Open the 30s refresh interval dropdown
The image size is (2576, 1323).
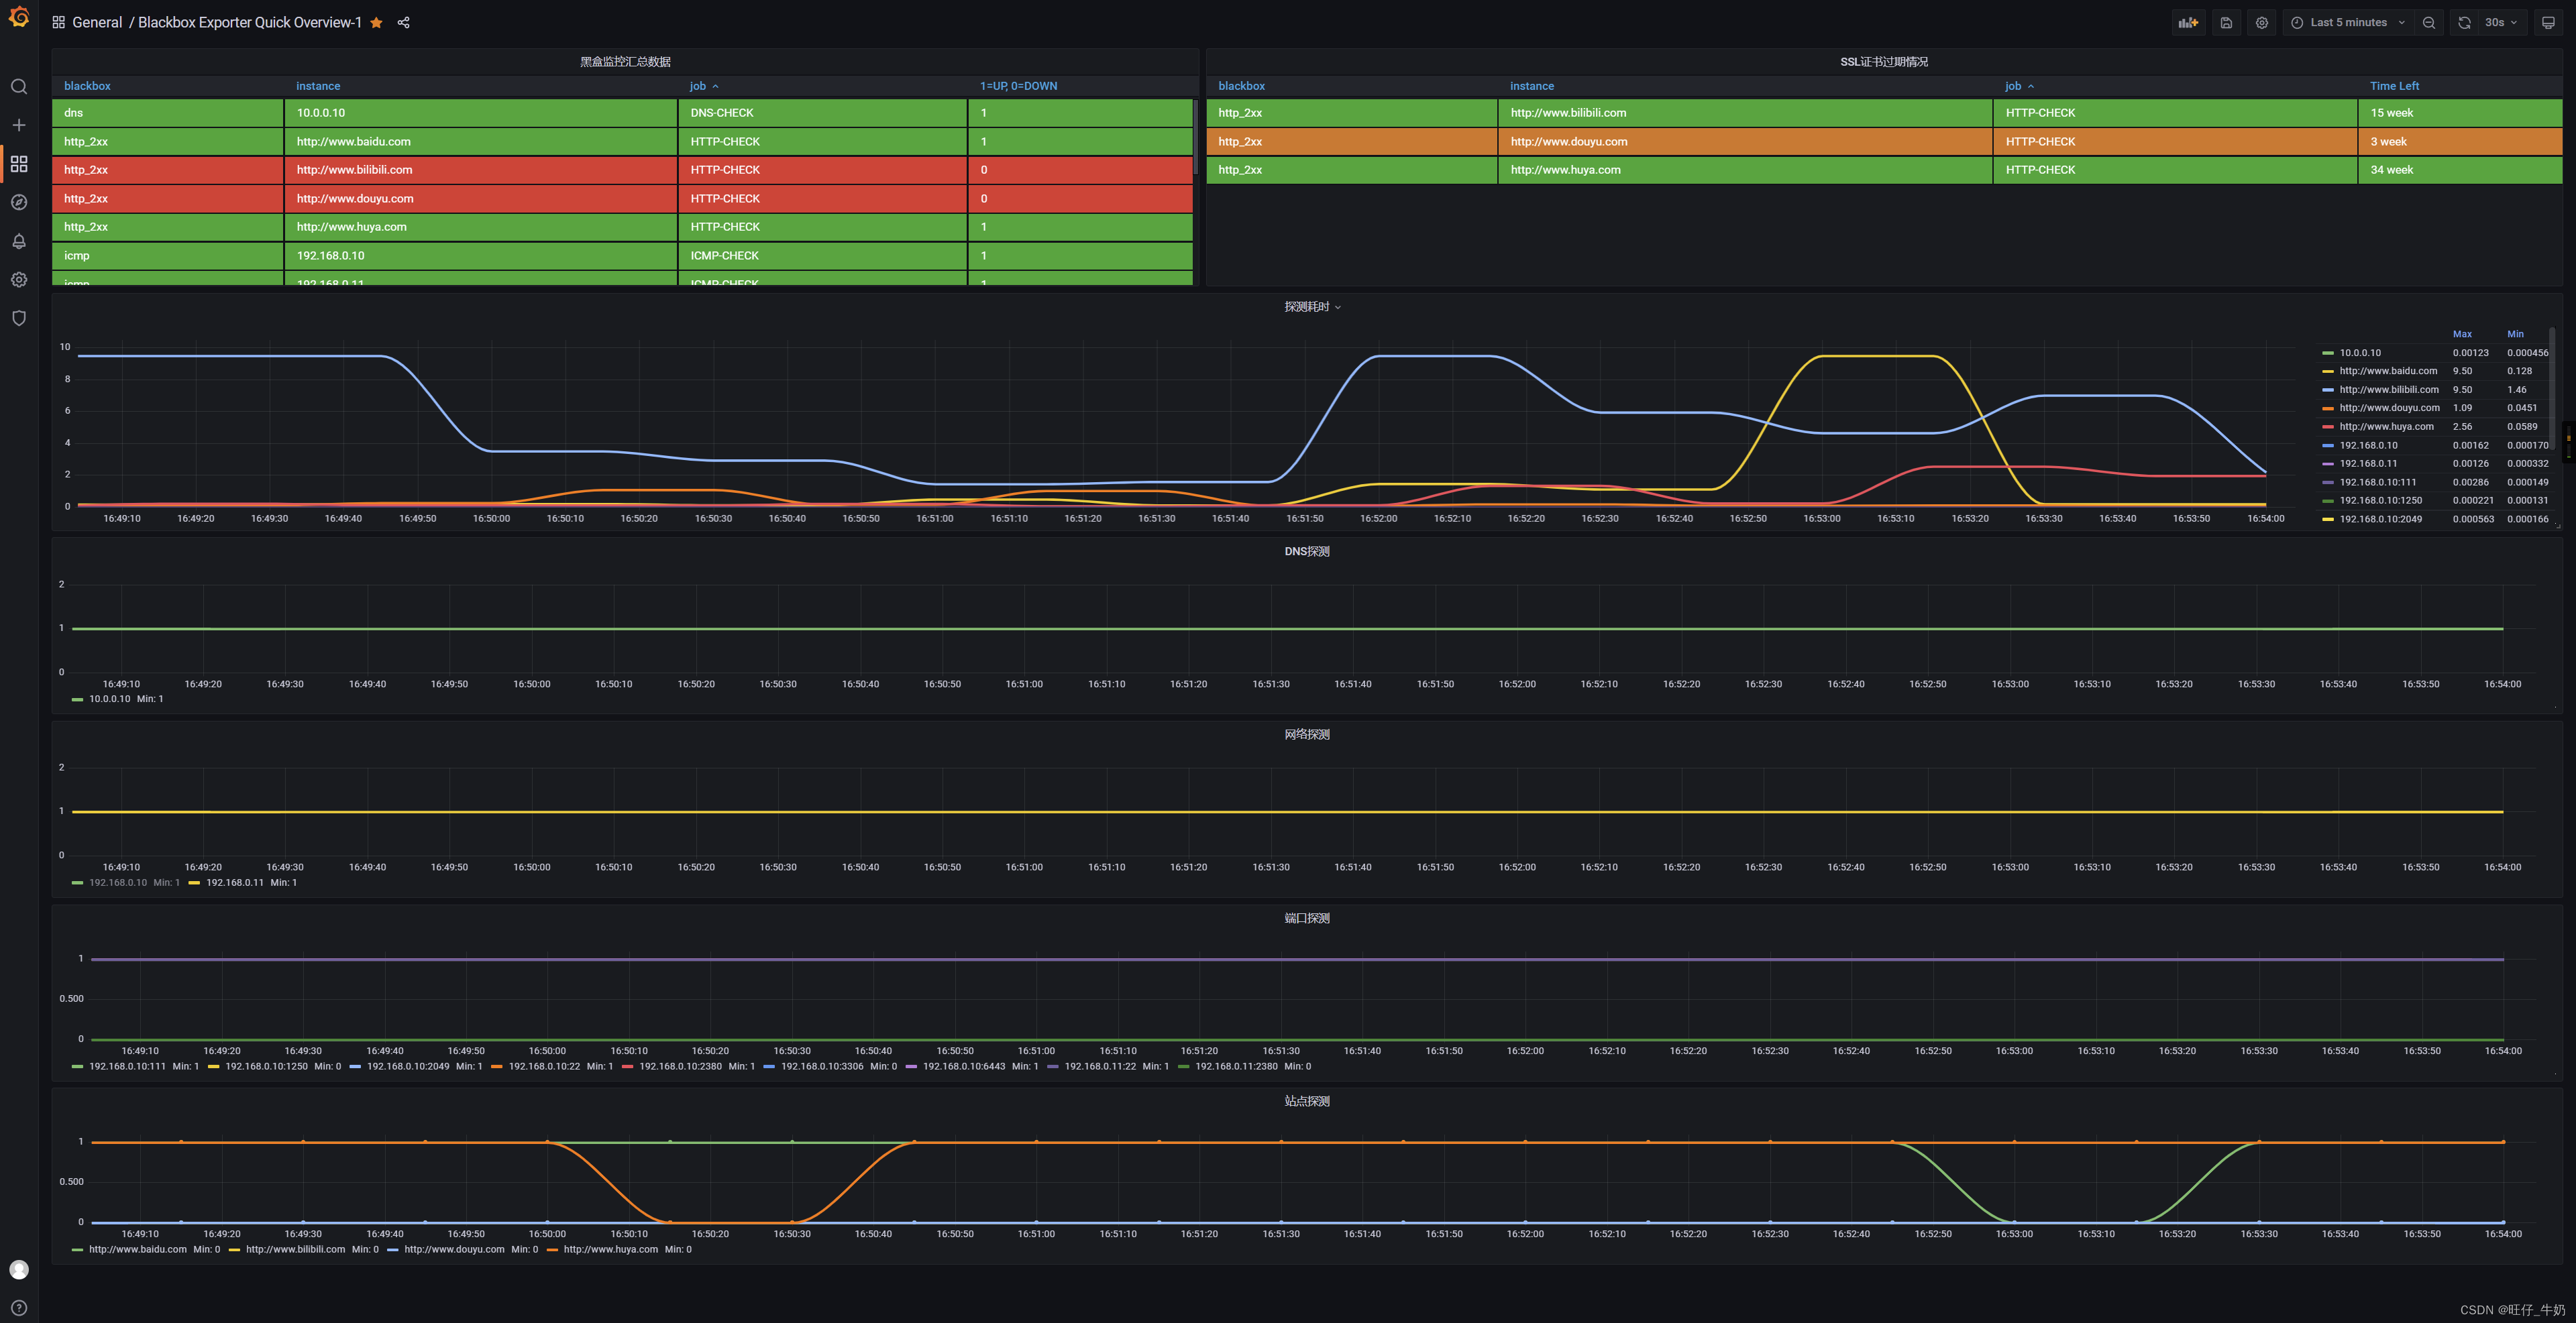(x=2501, y=23)
